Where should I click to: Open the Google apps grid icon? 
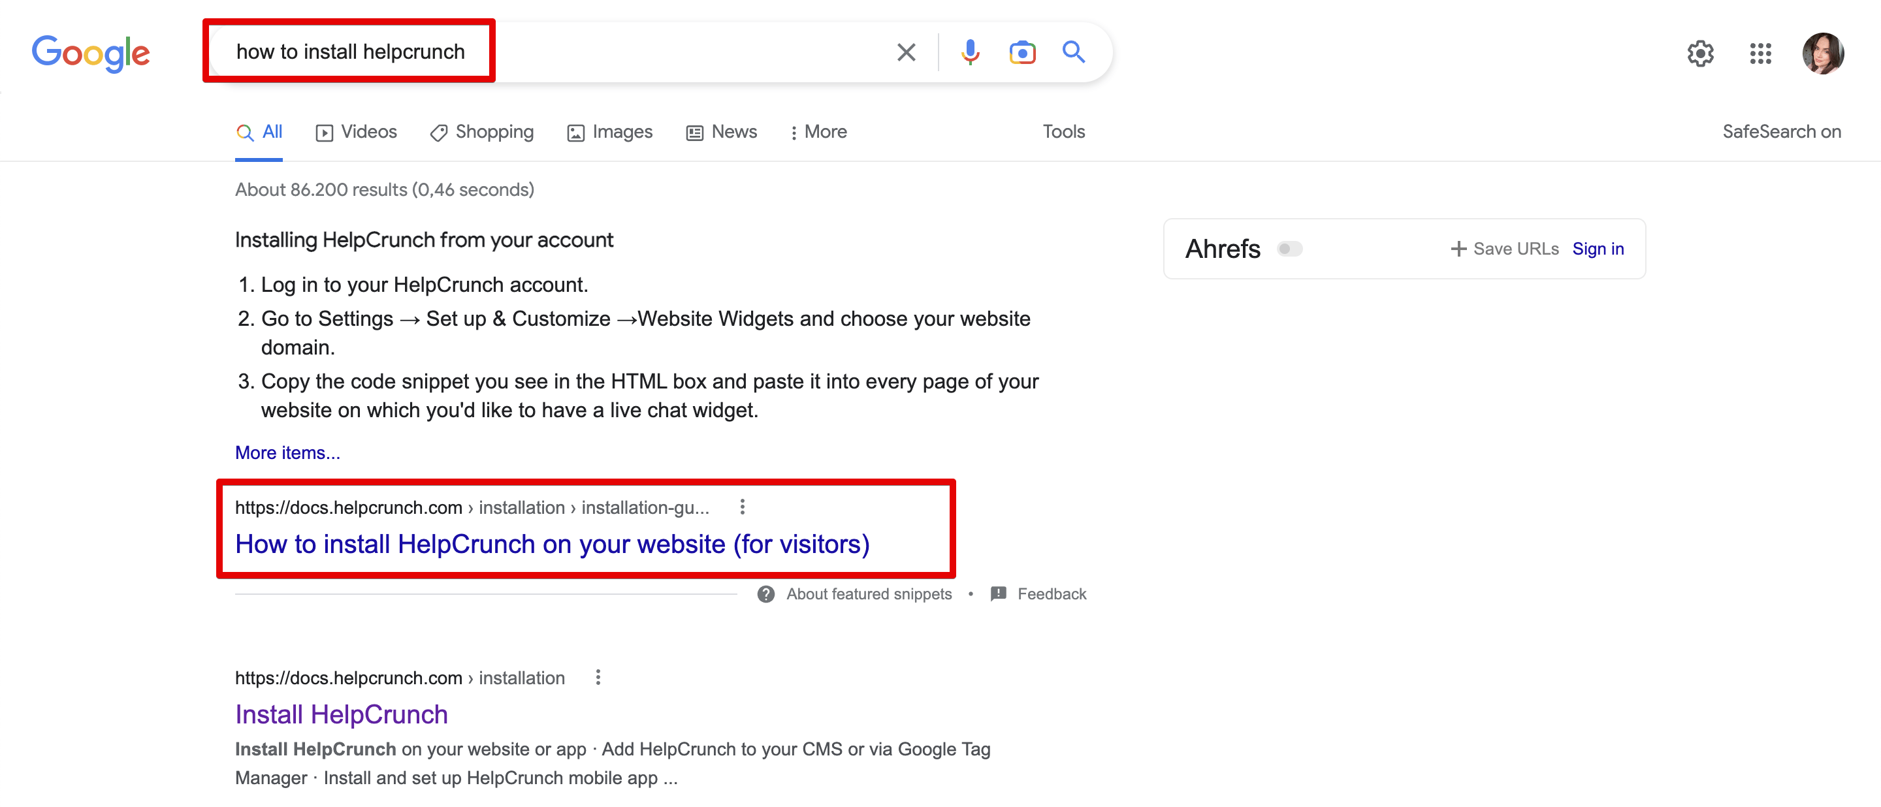coord(1761,54)
